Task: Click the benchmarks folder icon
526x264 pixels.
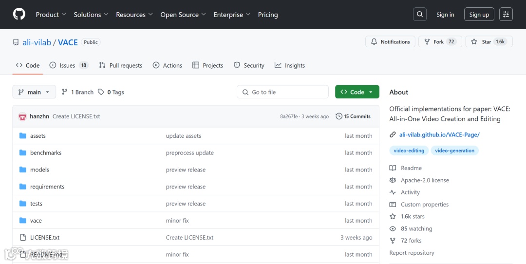Action: pos(23,152)
